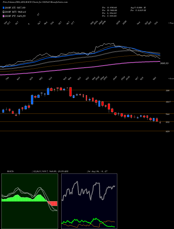Click the last candlestick on the price chart
Image resolution: width=174 pixels, height=229 pixels.
tap(160, 122)
